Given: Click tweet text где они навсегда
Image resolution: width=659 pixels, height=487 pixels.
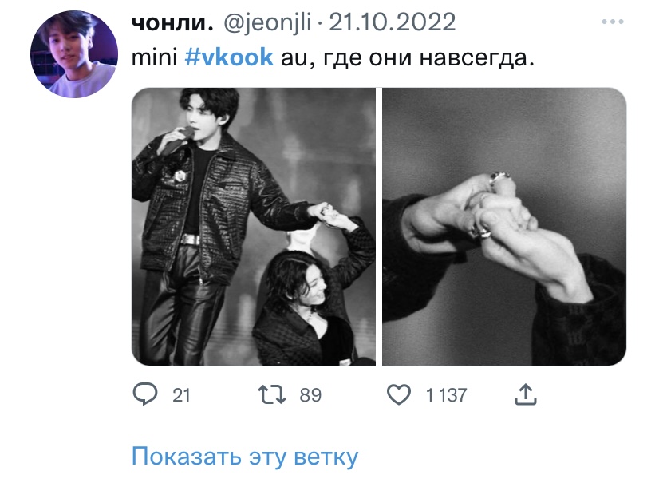Looking at the screenshot, I should click(428, 58).
